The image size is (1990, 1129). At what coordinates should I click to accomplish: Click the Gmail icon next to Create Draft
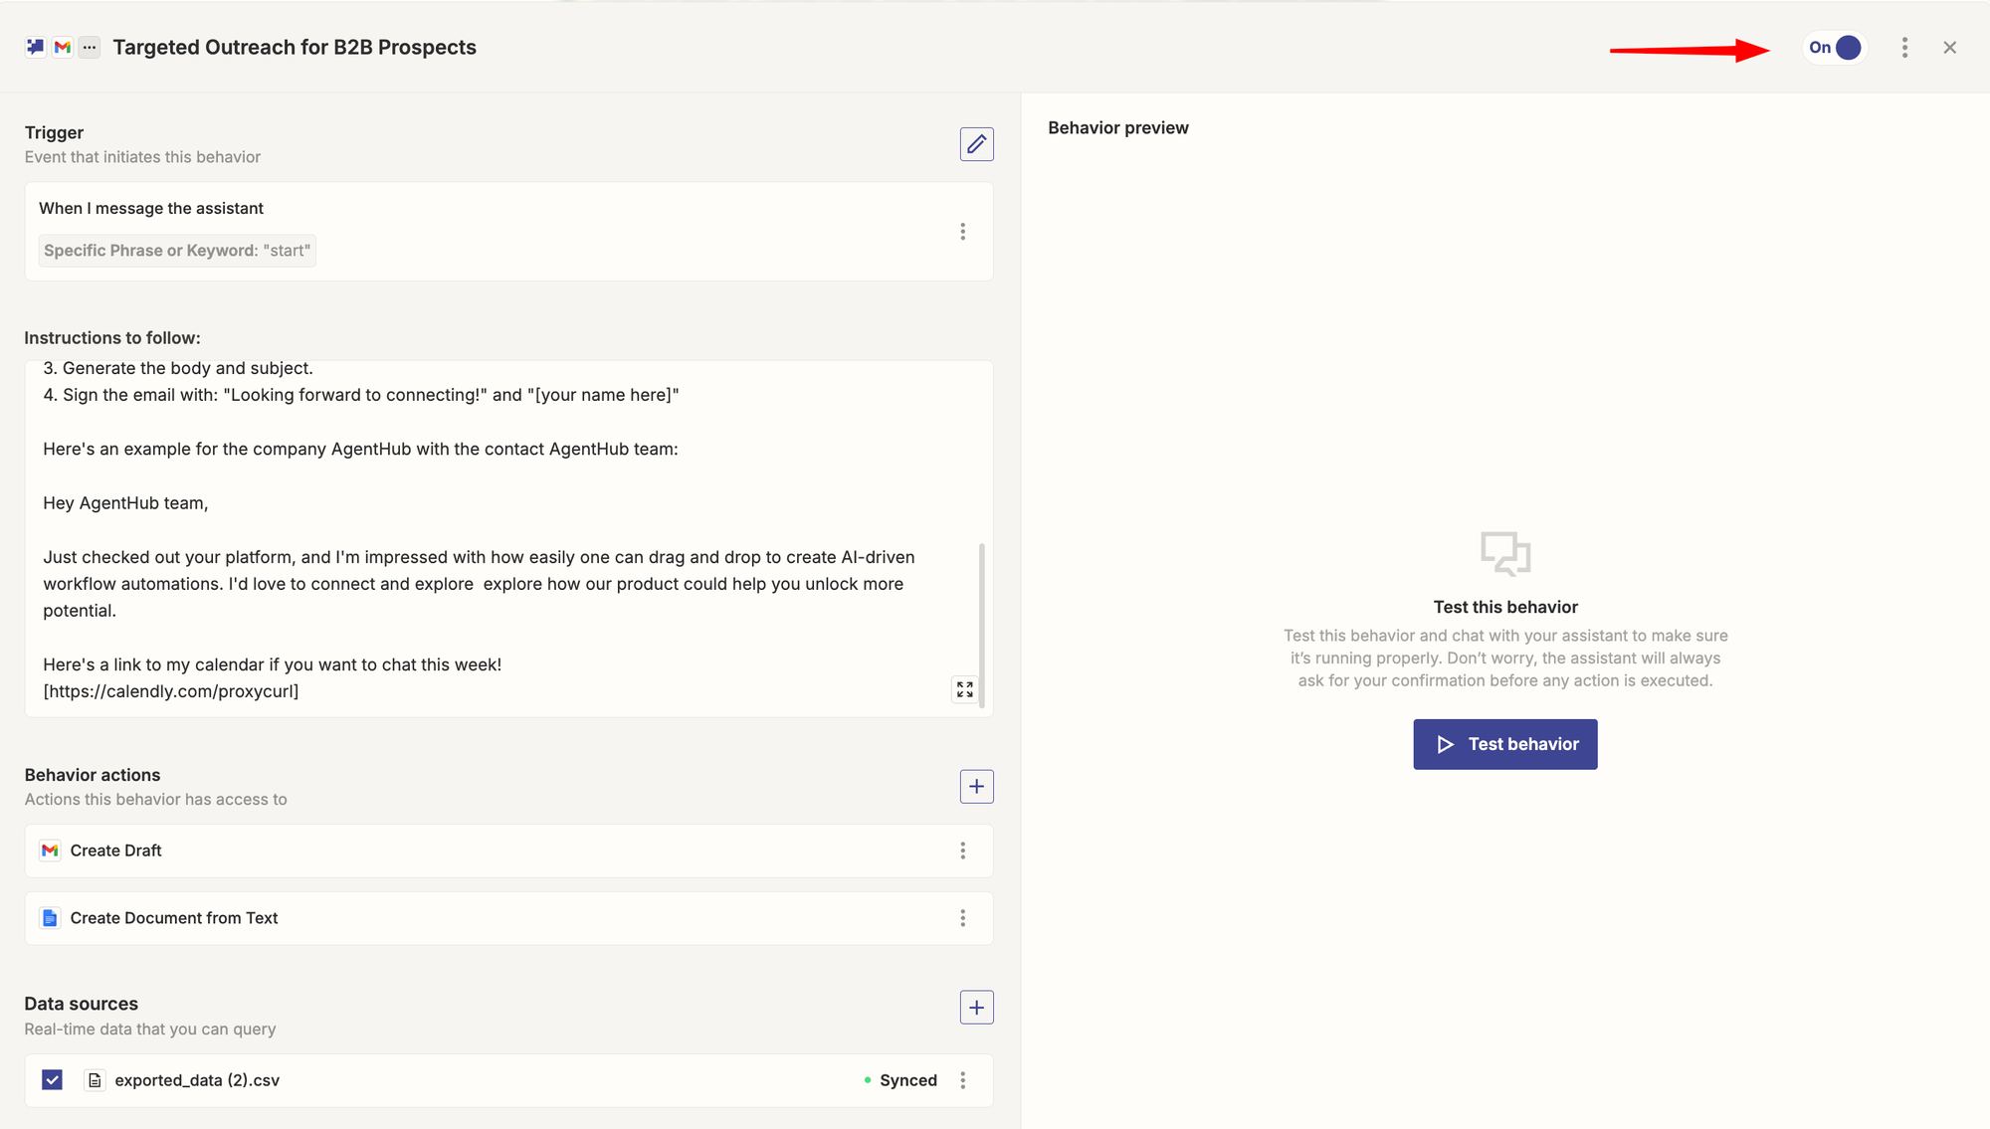51,850
